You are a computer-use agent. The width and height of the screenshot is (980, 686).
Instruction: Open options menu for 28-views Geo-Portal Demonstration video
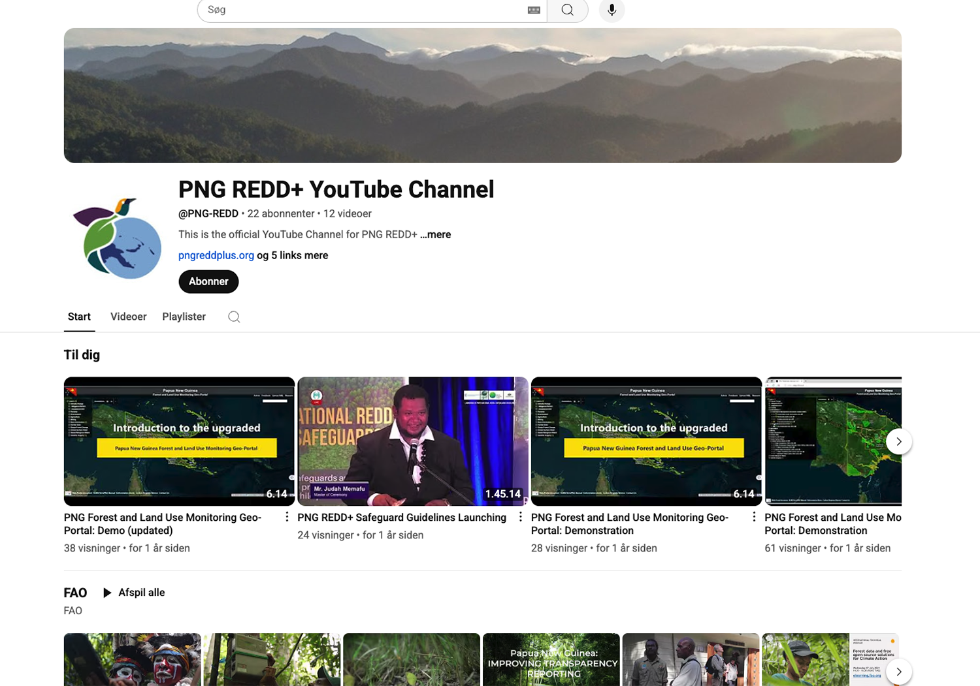(x=754, y=517)
